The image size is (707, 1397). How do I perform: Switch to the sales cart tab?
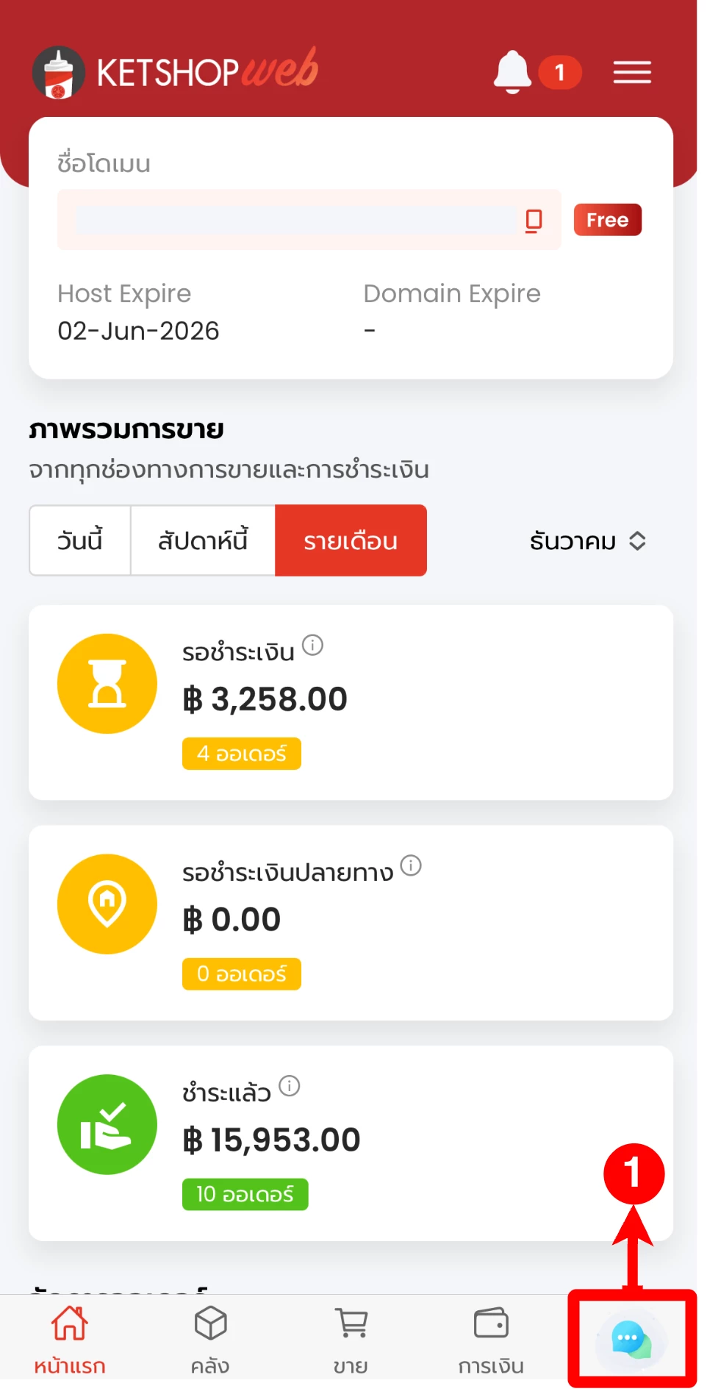351,1340
